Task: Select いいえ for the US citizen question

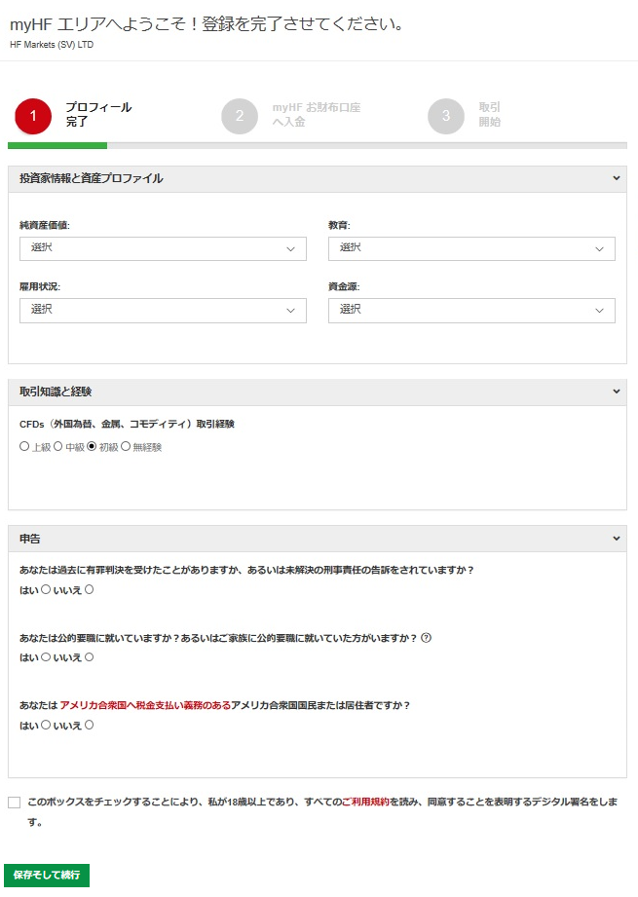Action: [89, 726]
